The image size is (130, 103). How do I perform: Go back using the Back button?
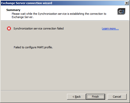[x=76, y=97]
